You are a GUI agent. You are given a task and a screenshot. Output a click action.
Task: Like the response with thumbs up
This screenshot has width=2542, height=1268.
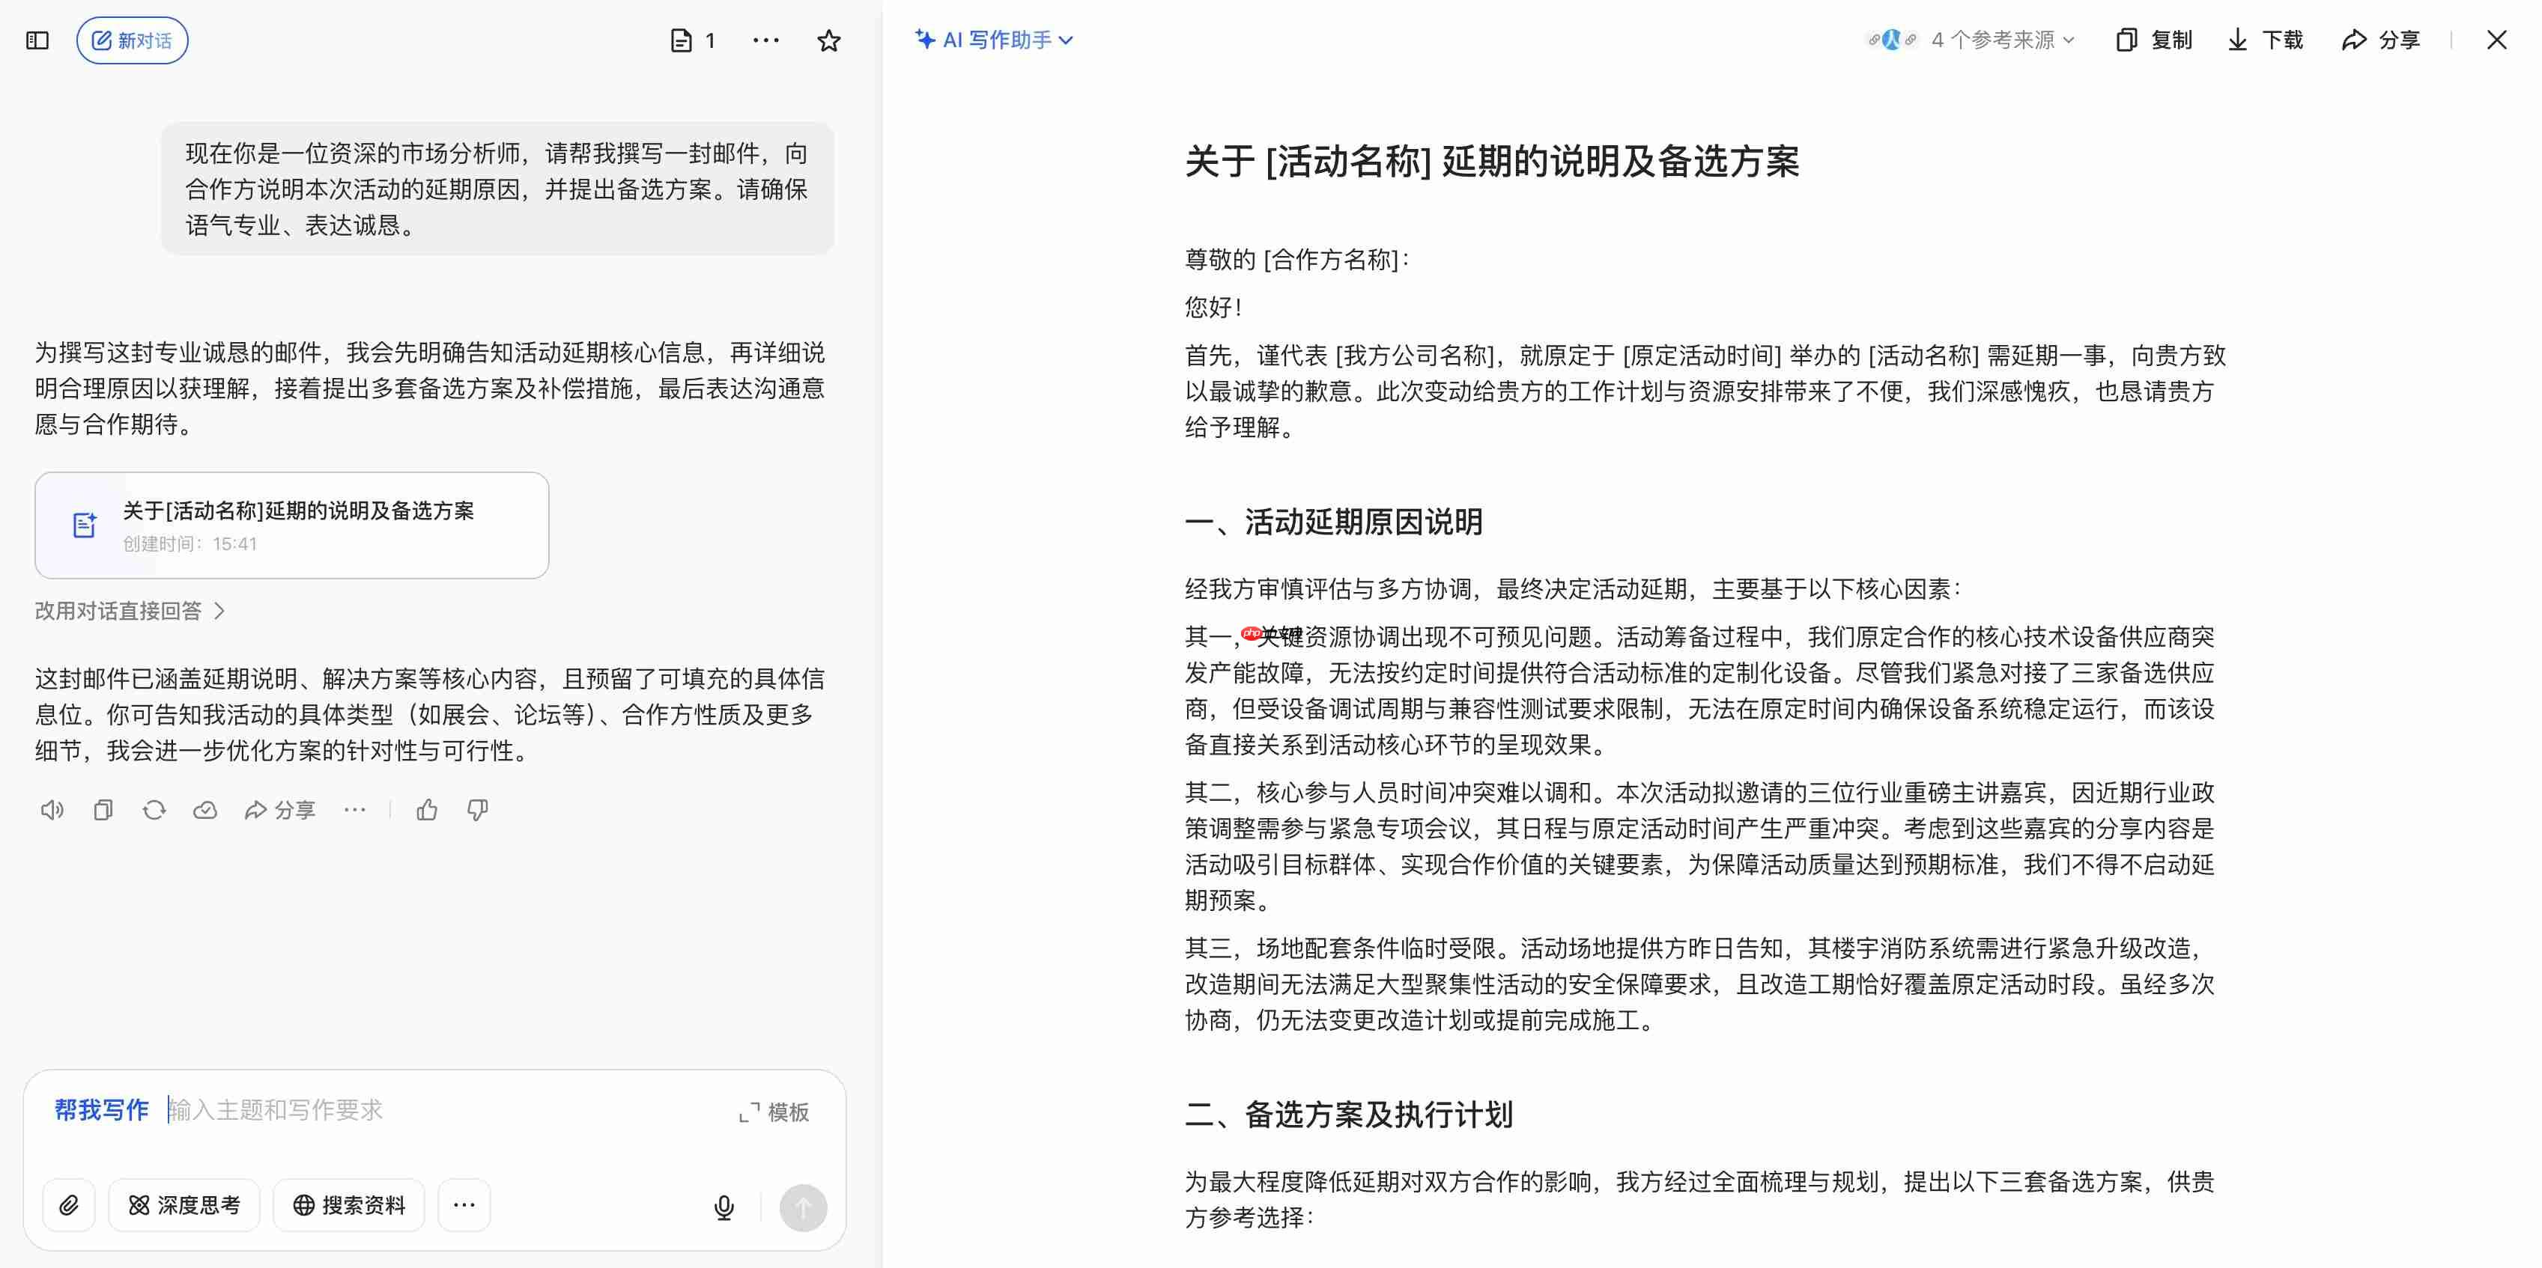[426, 811]
